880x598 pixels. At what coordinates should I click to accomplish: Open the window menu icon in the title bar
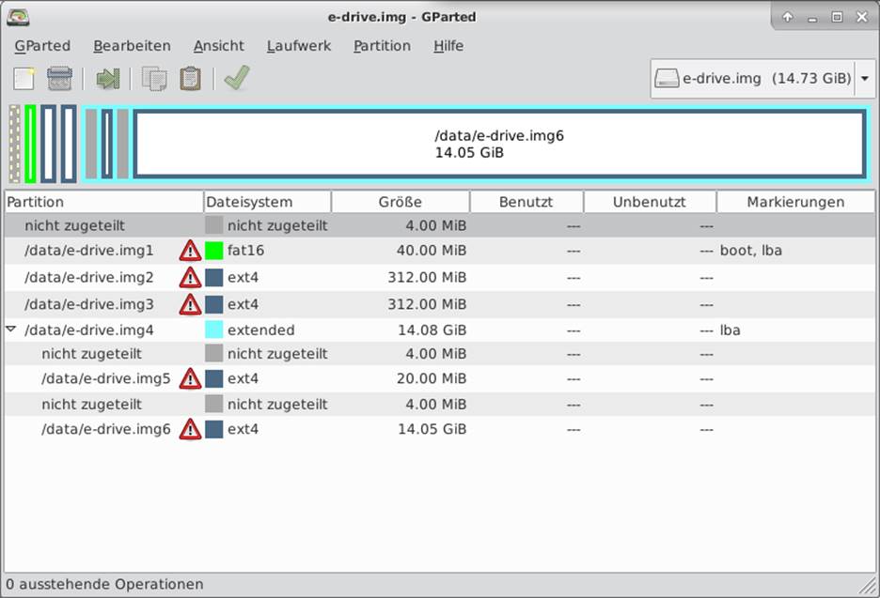(17, 16)
